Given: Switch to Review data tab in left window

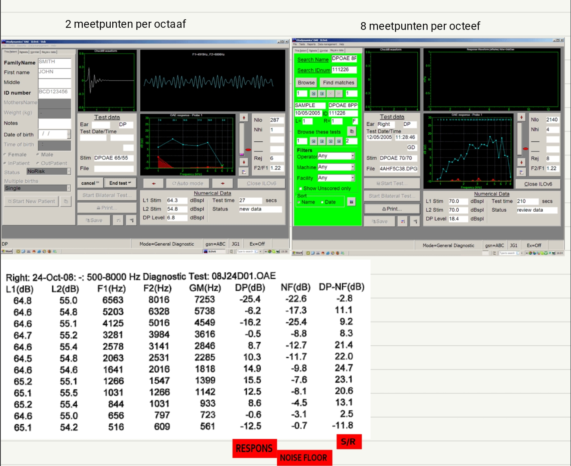Looking at the screenshot, I should click(49, 52).
